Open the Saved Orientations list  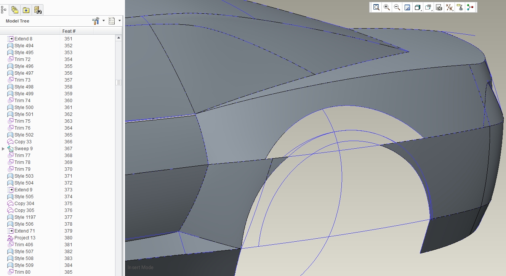pos(428,7)
